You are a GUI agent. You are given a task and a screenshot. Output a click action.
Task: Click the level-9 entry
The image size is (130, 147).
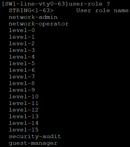pyautogui.click(x=22, y=90)
